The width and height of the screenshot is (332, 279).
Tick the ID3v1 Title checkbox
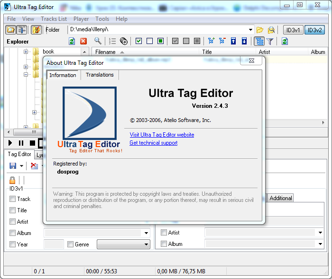click(13, 210)
